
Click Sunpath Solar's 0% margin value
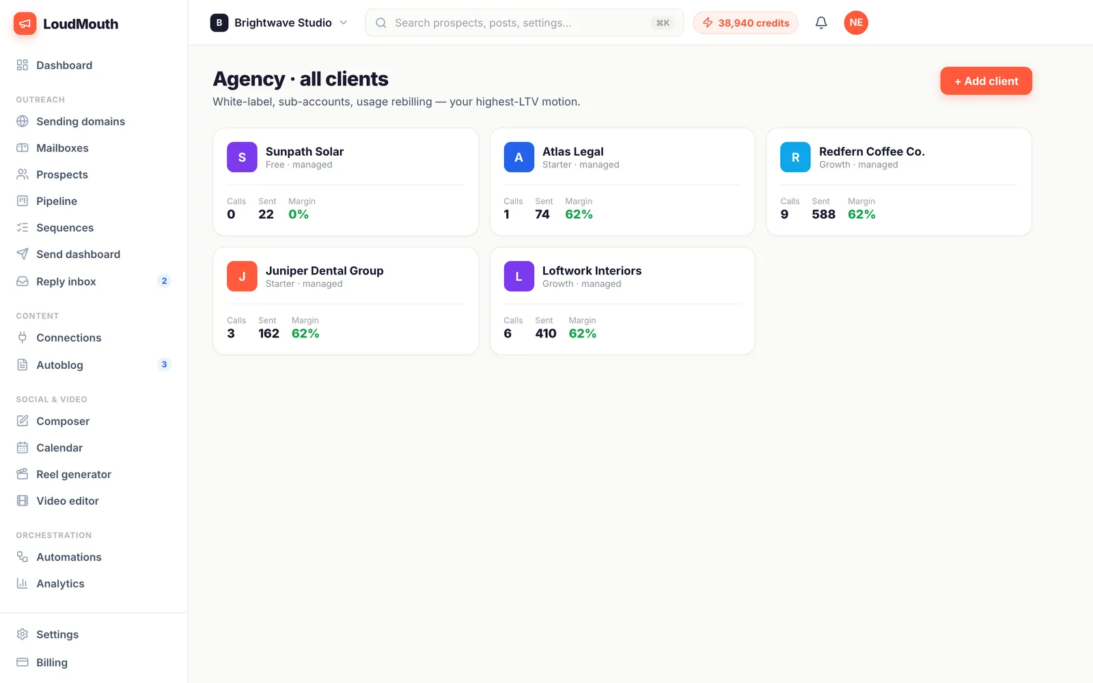point(299,214)
